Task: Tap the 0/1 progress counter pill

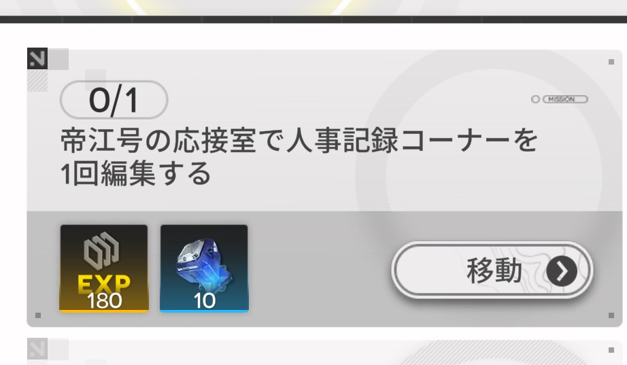Action: 114,100
